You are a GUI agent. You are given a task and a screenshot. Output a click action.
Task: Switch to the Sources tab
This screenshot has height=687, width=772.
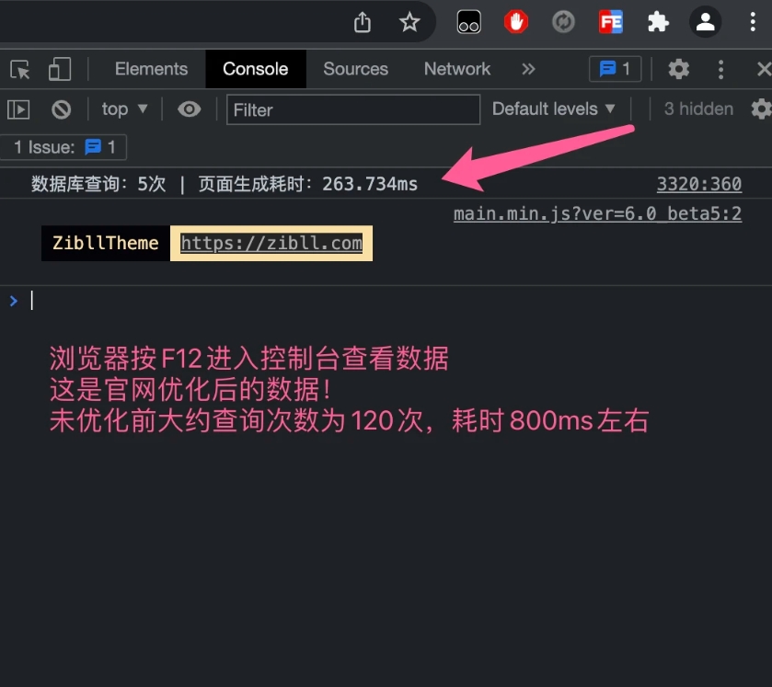click(x=355, y=69)
